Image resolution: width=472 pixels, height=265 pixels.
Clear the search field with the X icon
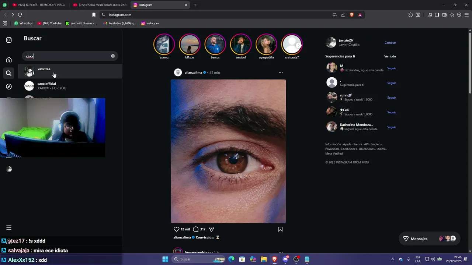pyautogui.click(x=113, y=56)
